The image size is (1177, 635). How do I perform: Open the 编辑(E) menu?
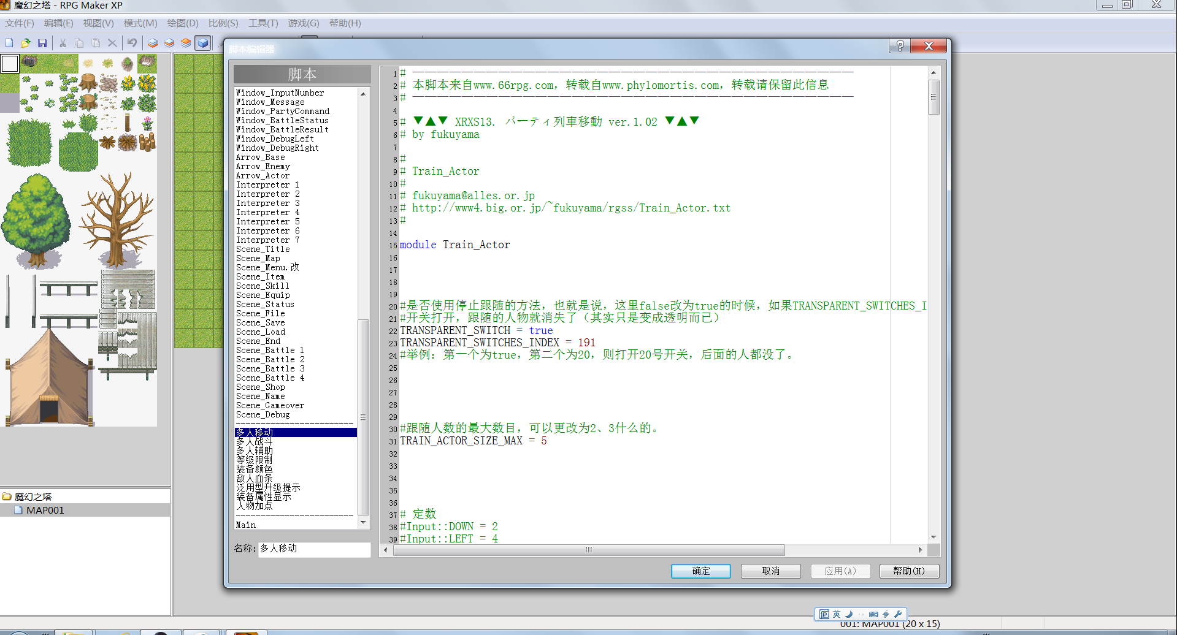coord(59,23)
